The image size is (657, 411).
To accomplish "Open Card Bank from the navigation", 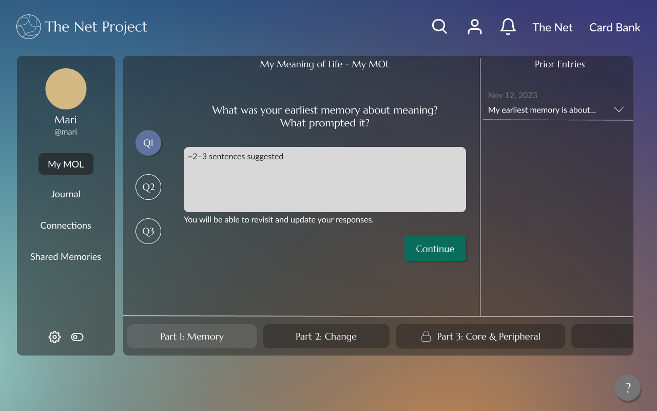I will 614,27.
